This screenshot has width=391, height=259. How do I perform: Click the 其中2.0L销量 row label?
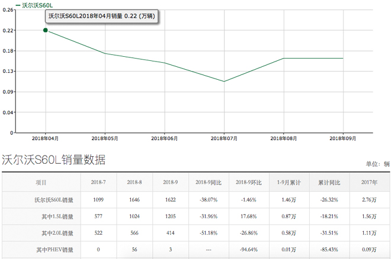pyautogui.click(x=57, y=233)
